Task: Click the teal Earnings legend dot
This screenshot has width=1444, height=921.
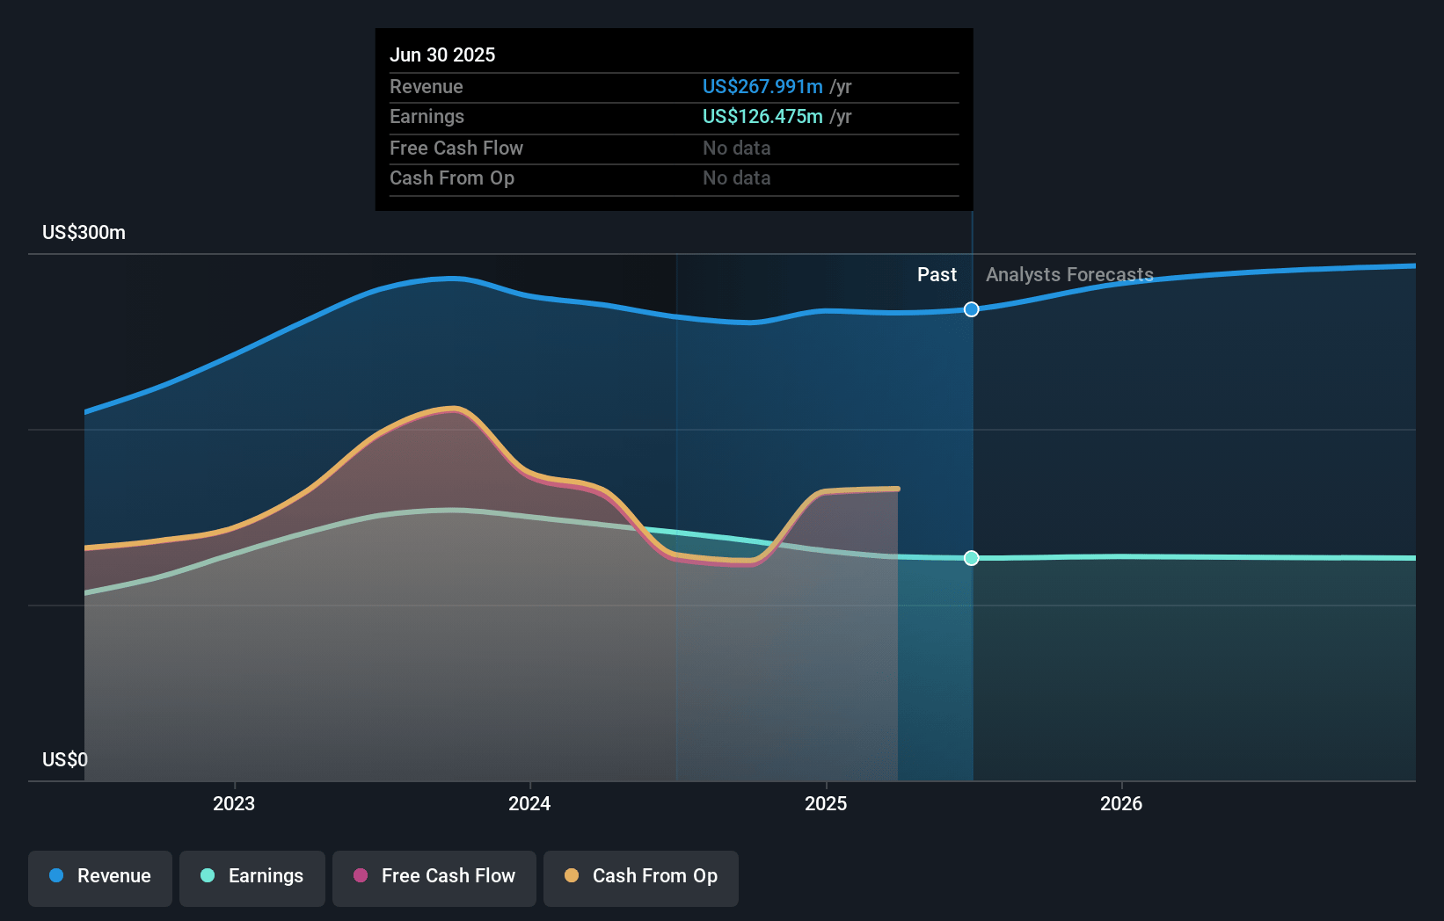Action: point(208,875)
